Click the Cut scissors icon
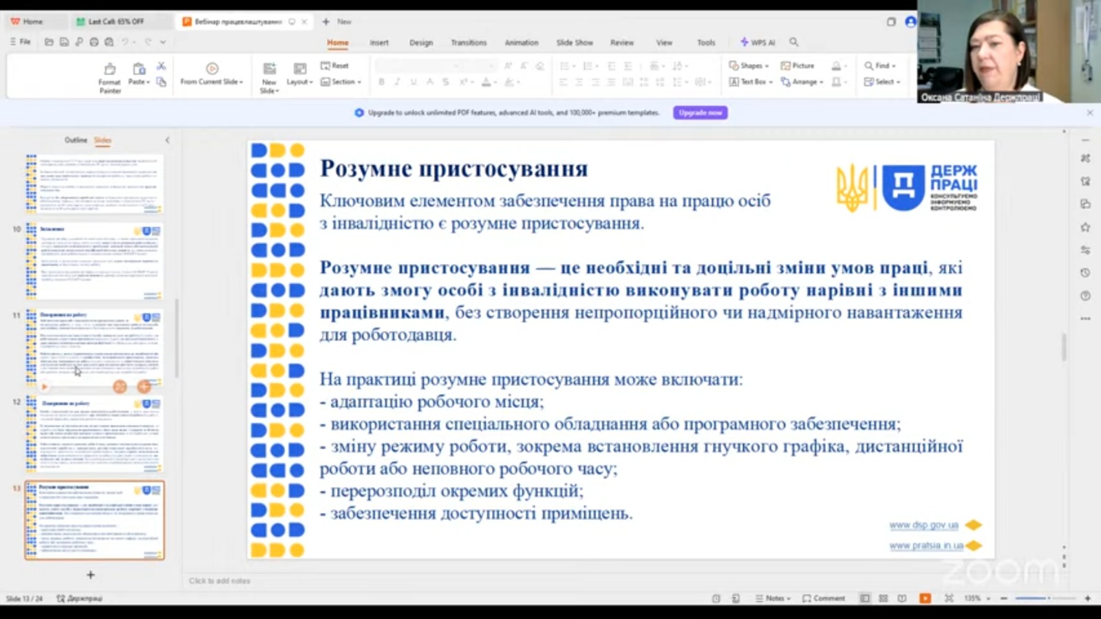Image resolution: width=1101 pixels, height=619 pixels. 161,66
